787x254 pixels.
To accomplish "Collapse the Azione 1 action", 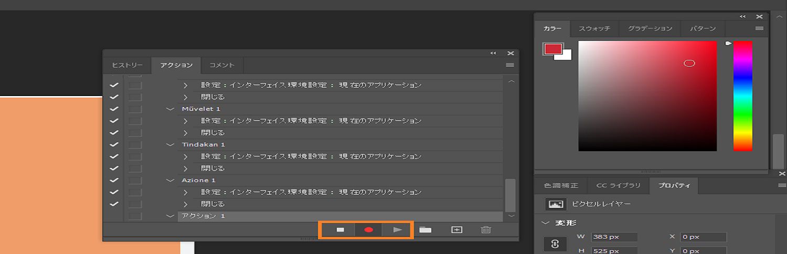I will [x=169, y=180].
